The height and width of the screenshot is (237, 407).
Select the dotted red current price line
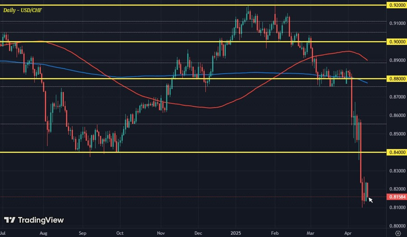pos(193,197)
